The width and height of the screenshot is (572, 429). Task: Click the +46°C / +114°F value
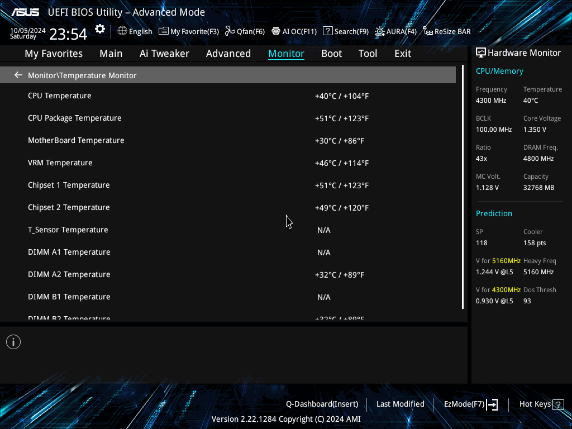tap(342, 163)
